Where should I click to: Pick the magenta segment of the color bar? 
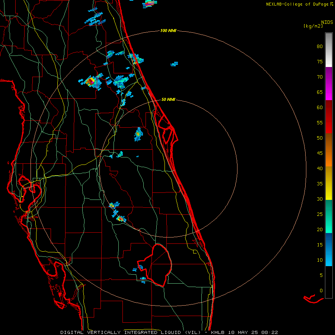(329, 83)
